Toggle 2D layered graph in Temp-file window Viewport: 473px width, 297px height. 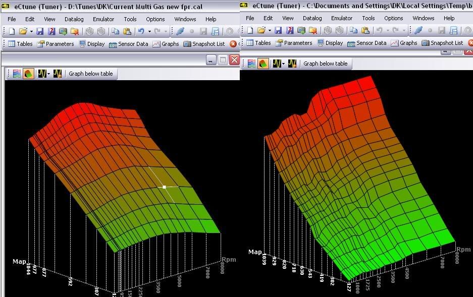pyautogui.click(x=251, y=64)
